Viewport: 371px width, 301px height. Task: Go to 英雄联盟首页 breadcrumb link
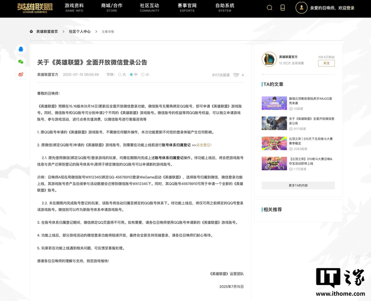(x=47, y=31)
